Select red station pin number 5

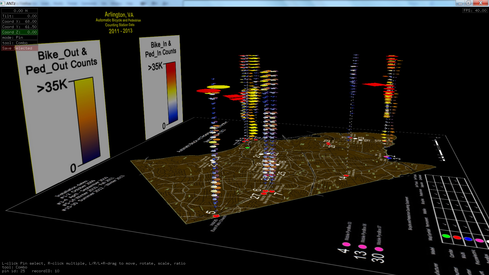(216, 216)
